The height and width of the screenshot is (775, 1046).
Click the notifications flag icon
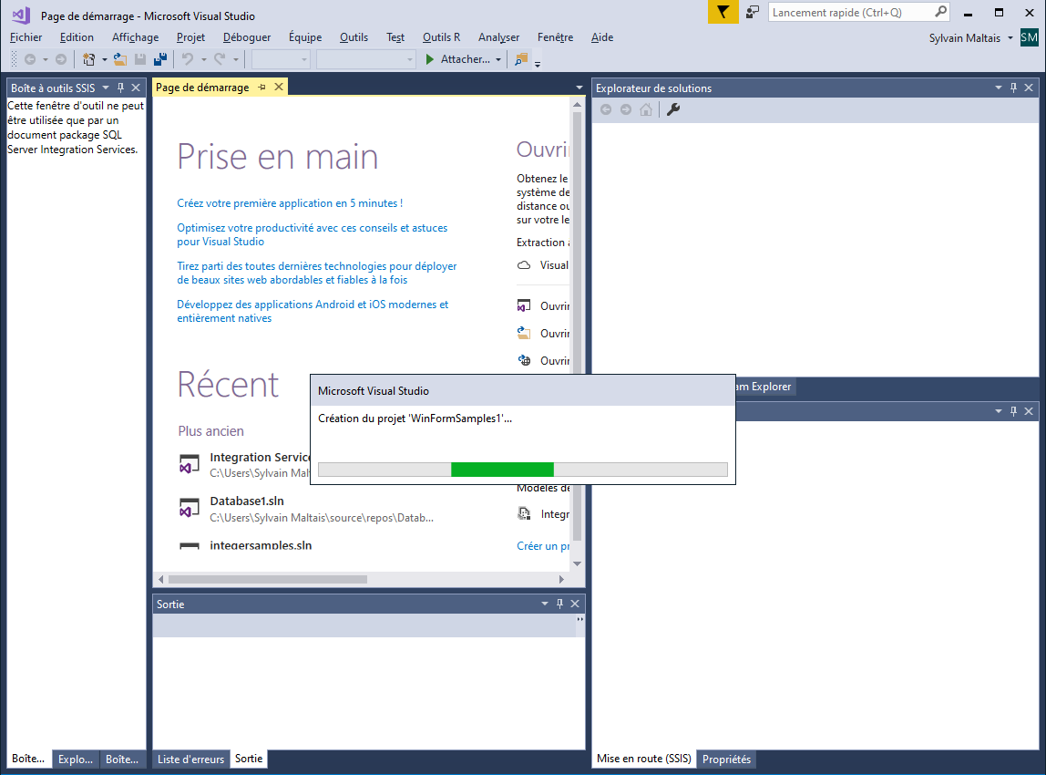pyautogui.click(x=723, y=12)
